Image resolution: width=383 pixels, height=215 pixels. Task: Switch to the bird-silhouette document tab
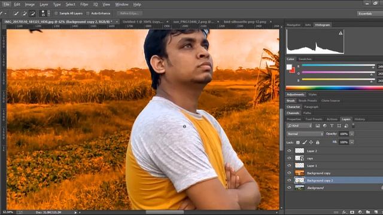coord(245,21)
